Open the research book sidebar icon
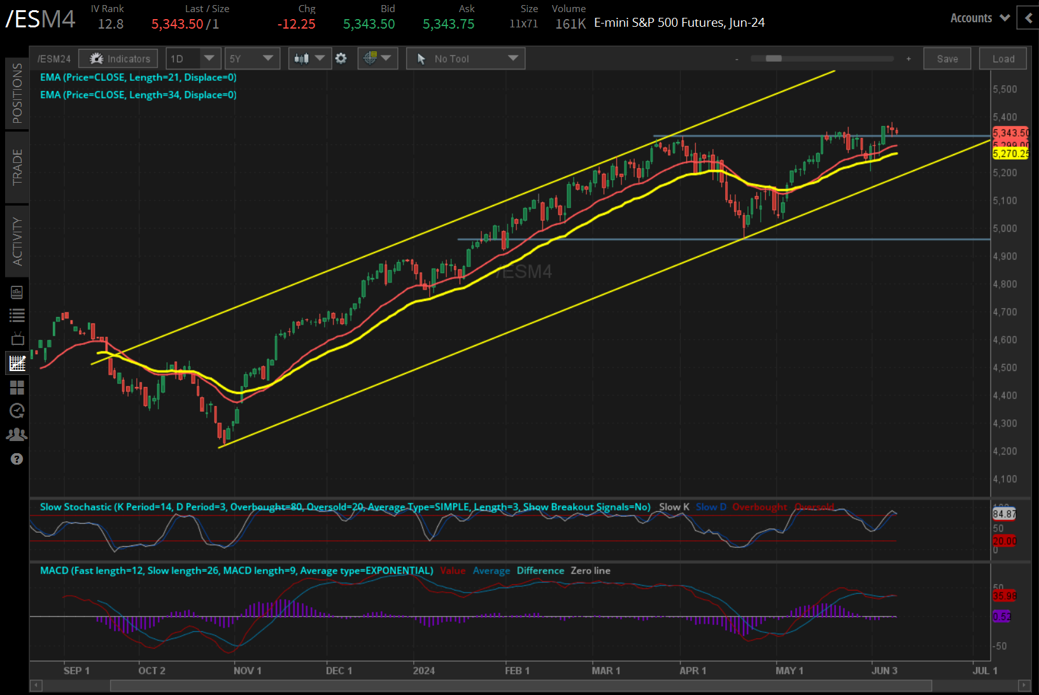 pos(17,292)
